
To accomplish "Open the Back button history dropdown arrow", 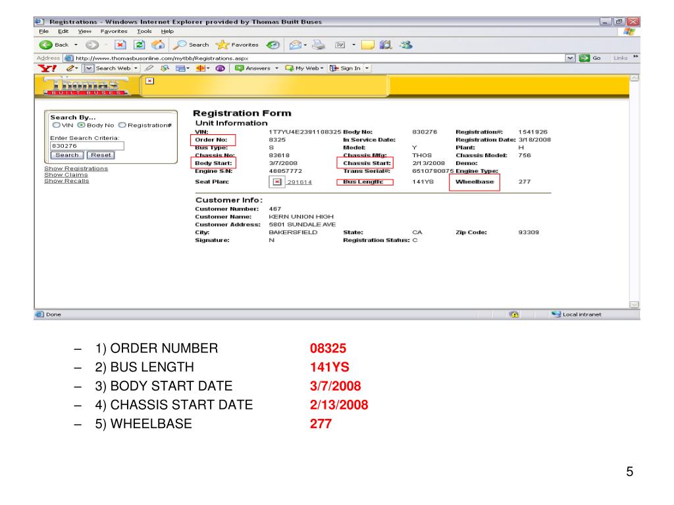I will click(76, 45).
